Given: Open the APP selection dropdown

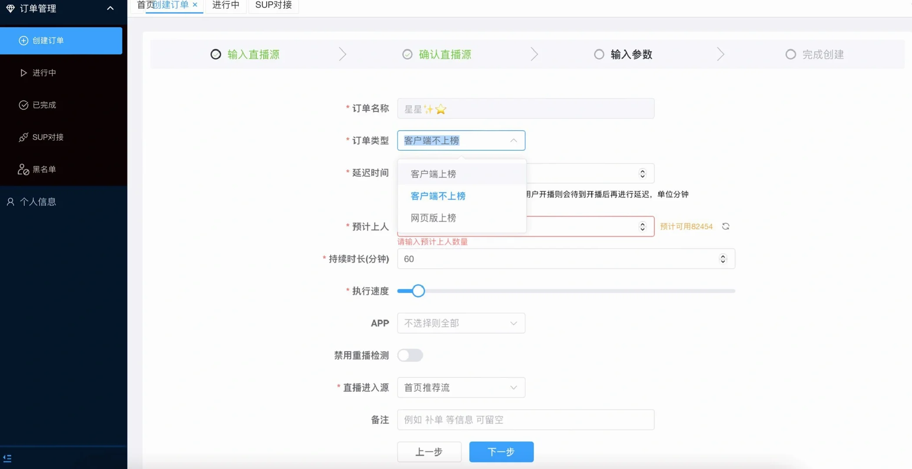Looking at the screenshot, I should pyautogui.click(x=461, y=323).
